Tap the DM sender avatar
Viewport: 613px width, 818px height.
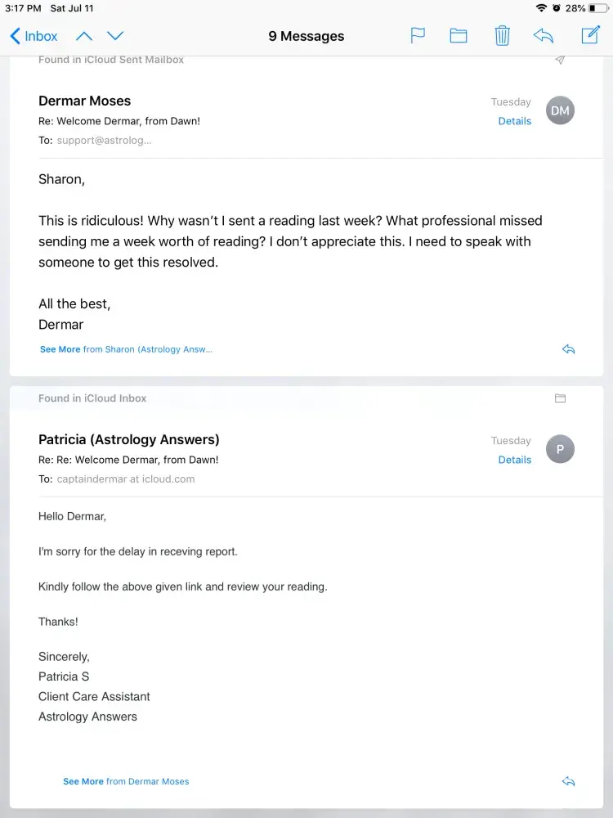point(560,110)
